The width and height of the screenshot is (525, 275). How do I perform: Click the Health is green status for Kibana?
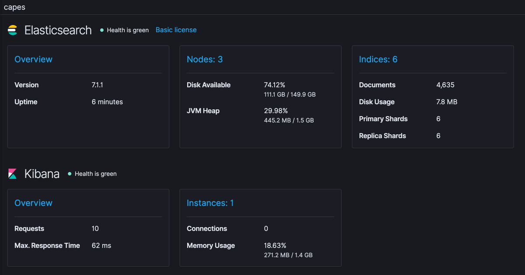click(x=96, y=174)
